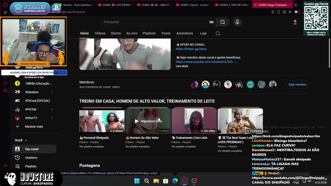331x186 pixels.
Task: Click the snapshot icon in address bar
Action: click(x=279, y=12)
